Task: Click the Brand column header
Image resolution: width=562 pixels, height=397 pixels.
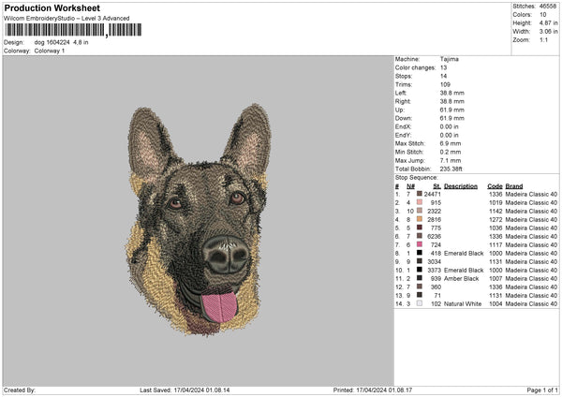Action: click(x=514, y=185)
